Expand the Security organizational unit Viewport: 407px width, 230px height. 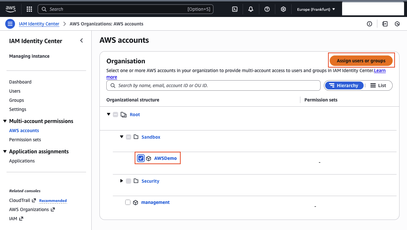tap(121, 181)
